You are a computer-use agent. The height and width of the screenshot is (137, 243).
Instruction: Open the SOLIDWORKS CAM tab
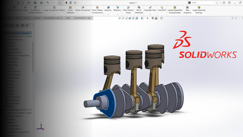point(82,18)
